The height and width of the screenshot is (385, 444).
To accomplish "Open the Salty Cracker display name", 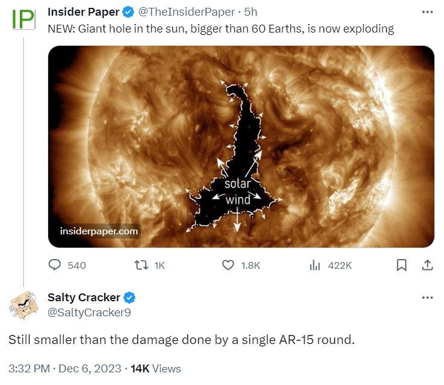I will [84, 298].
